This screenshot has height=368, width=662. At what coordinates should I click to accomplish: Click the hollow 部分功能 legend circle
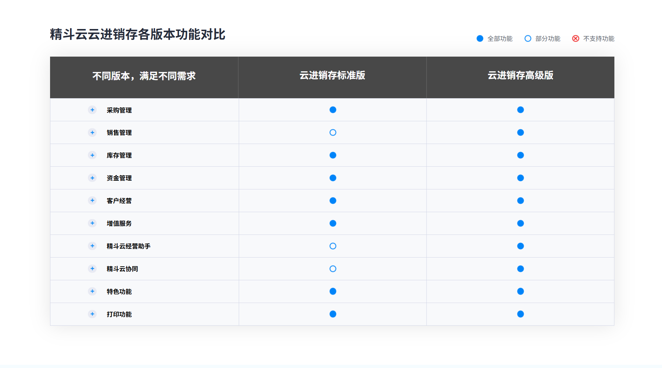(x=528, y=38)
